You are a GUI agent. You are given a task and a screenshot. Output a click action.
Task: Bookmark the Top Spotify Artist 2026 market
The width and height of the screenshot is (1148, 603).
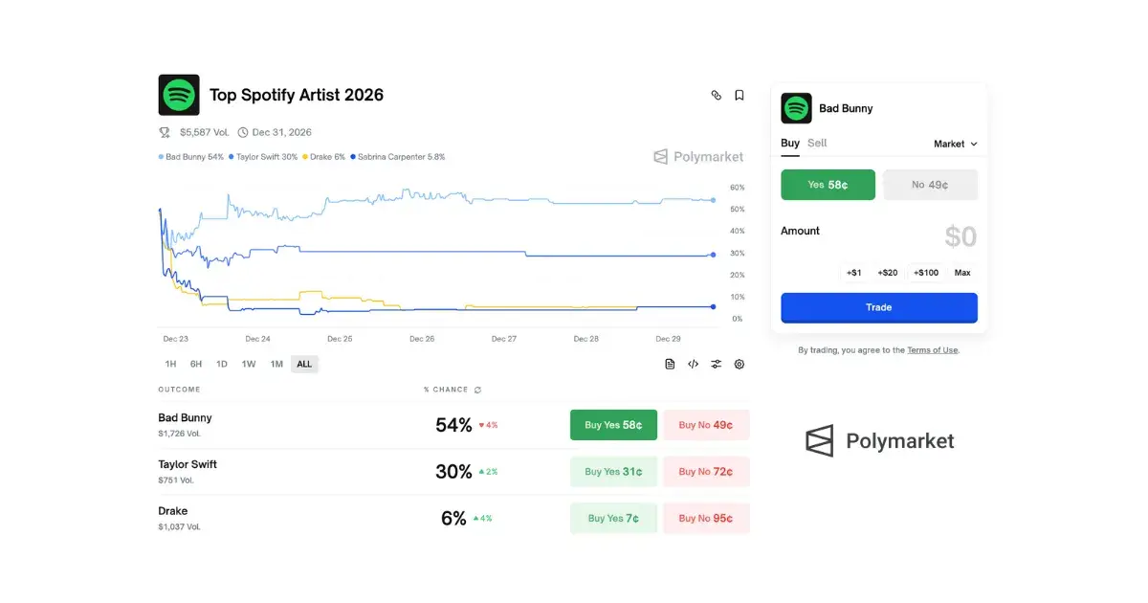(x=739, y=95)
